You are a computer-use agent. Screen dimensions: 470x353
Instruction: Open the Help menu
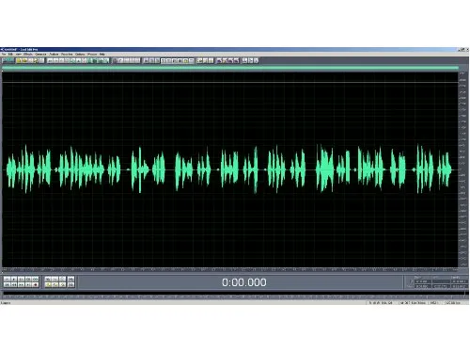(x=102, y=55)
